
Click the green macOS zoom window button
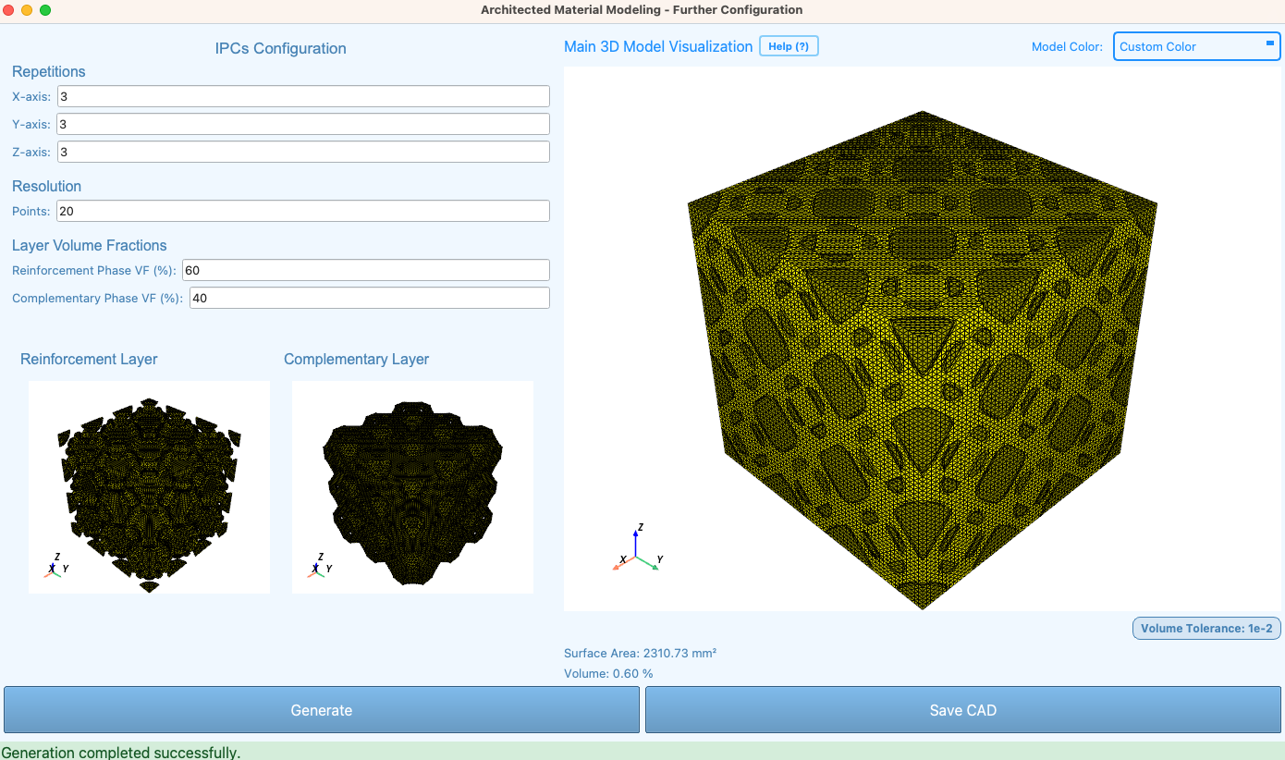point(45,10)
